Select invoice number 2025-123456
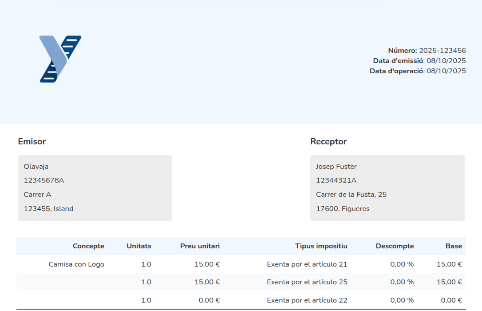Image resolution: width=482 pixels, height=311 pixels. [442, 51]
